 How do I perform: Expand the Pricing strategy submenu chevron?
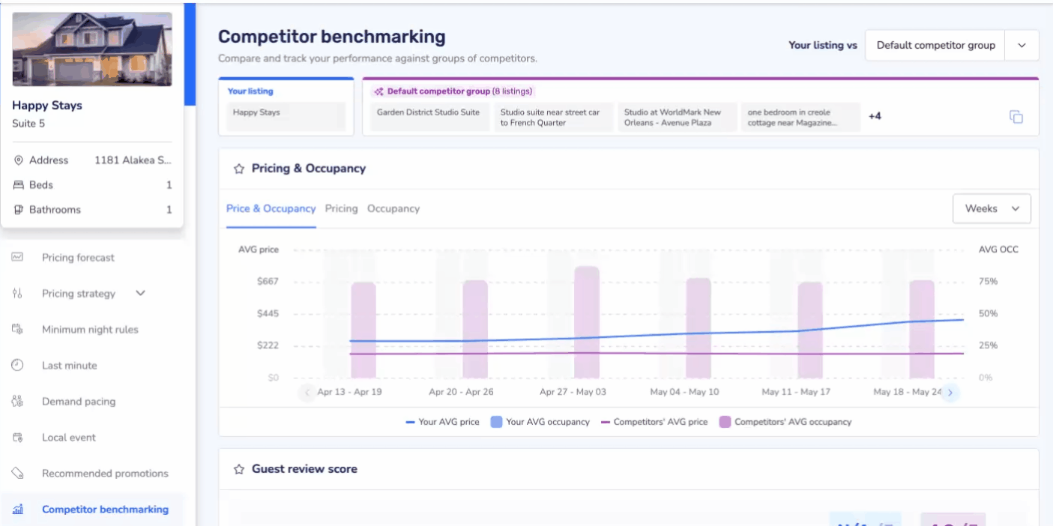click(140, 293)
